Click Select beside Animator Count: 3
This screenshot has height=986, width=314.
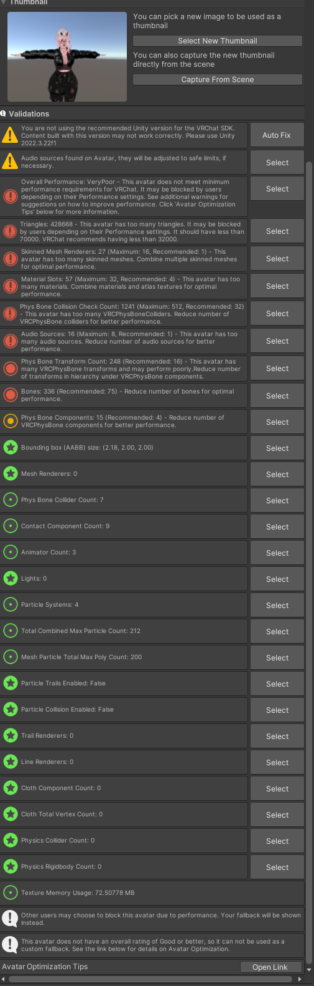click(x=277, y=553)
